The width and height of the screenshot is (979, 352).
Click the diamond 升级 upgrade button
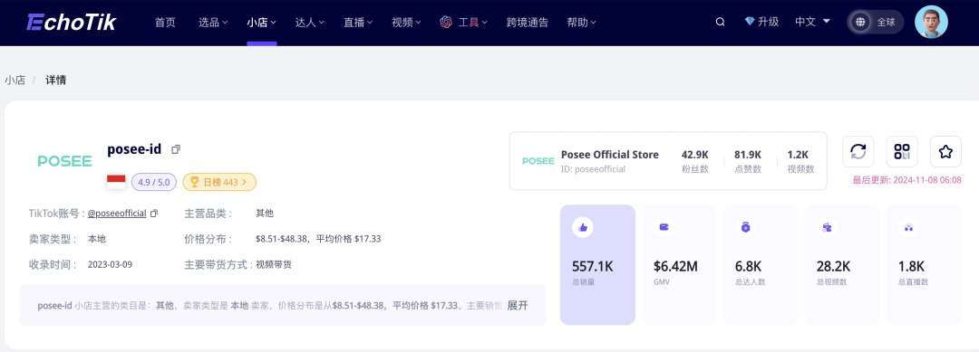tap(761, 22)
